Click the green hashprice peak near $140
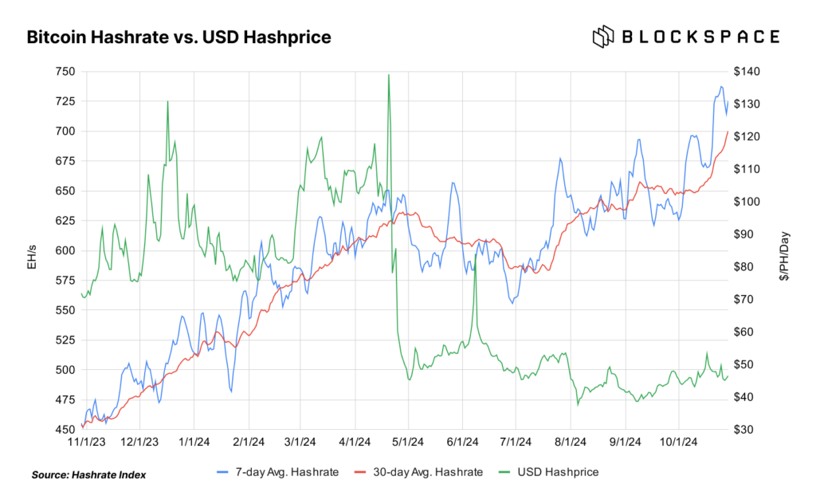The height and width of the screenshot is (504, 816). 389,75
